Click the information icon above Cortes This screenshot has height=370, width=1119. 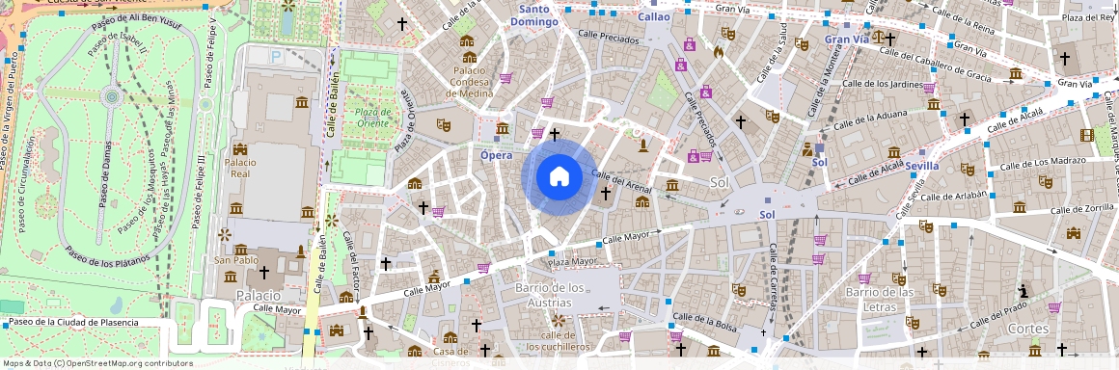(1023, 290)
